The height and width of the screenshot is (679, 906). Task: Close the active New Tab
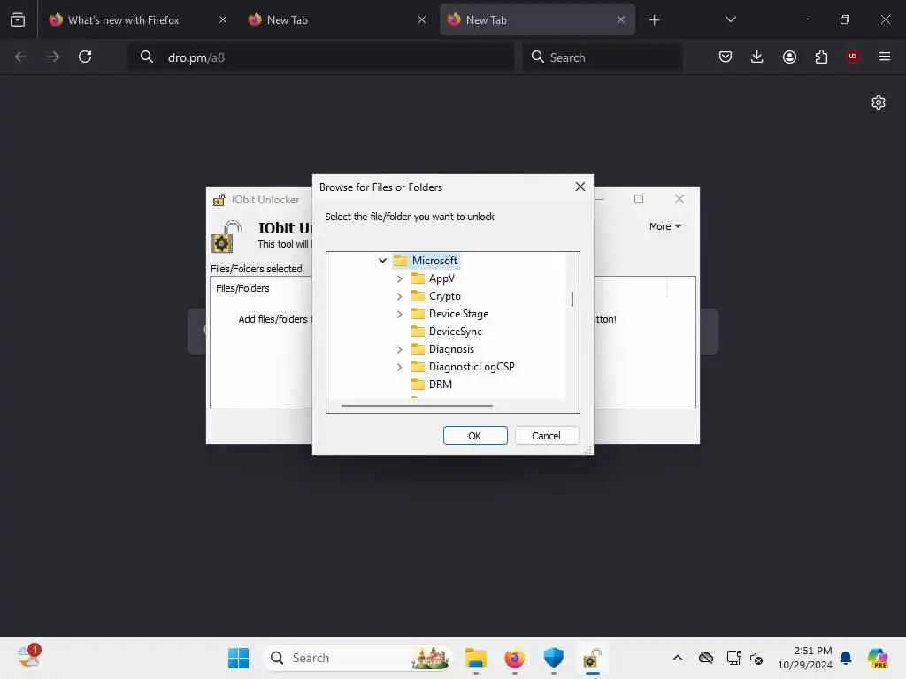tap(620, 19)
